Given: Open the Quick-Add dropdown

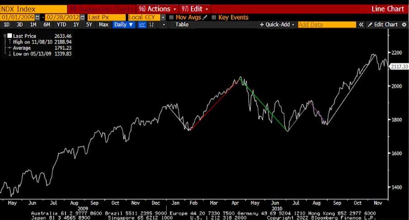Looking at the screenshot, I should tap(277, 24).
